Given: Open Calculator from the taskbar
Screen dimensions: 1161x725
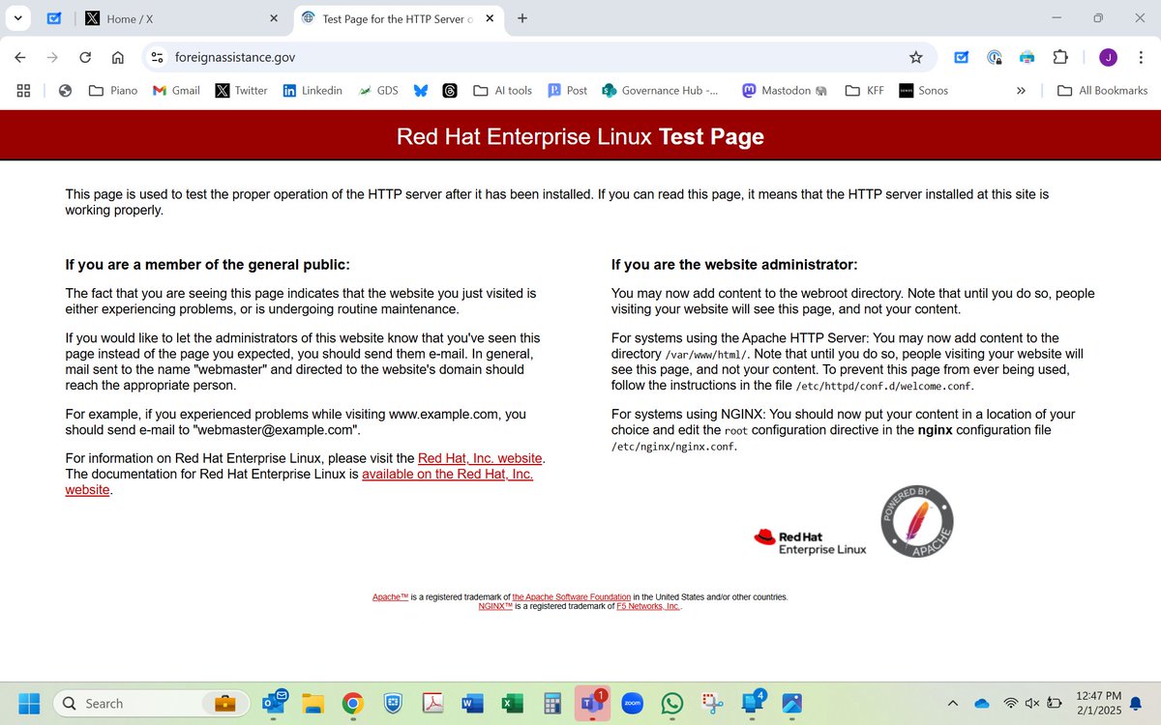Looking at the screenshot, I should (552, 703).
